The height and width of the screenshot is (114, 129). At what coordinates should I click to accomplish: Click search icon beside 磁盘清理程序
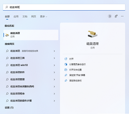(x=7, y=94)
